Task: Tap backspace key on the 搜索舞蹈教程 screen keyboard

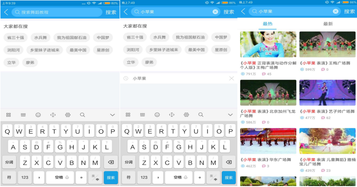Action: click(x=111, y=162)
